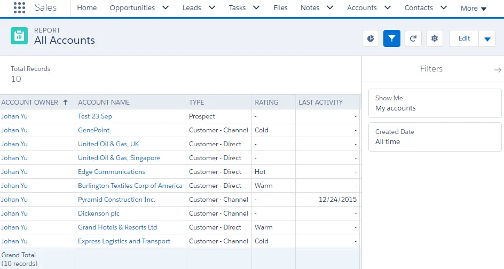Expand the Leads tab chevron
The height and width of the screenshot is (269, 504).
[212, 8]
